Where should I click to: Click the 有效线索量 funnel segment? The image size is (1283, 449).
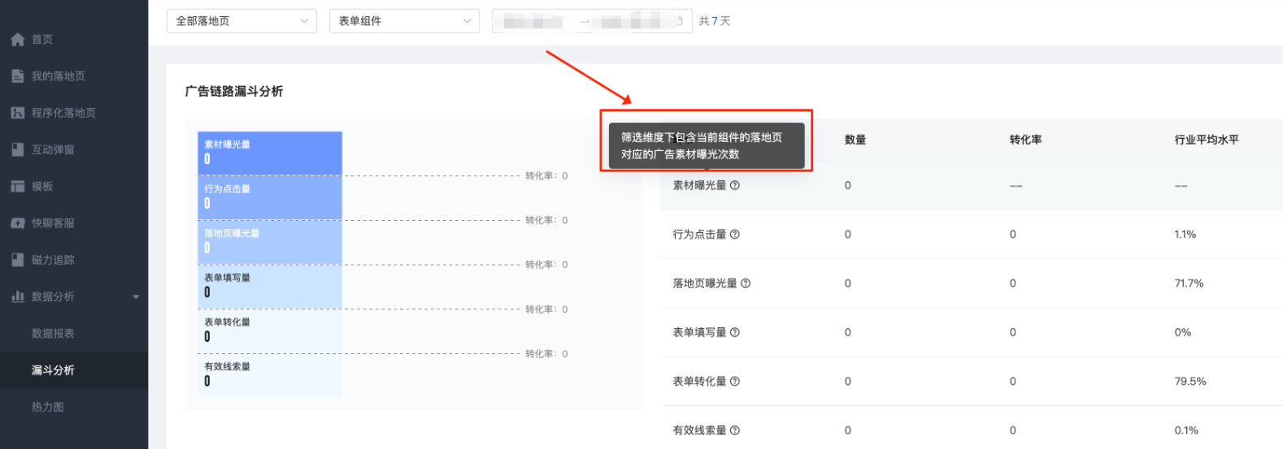[x=270, y=375]
